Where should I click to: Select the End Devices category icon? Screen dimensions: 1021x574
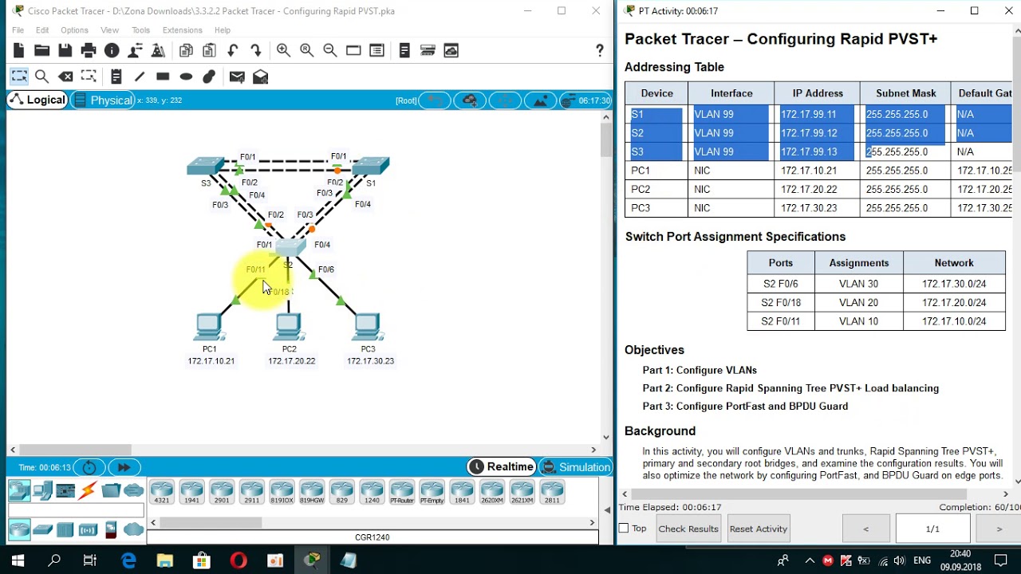pyautogui.click(x=42, y=490)
